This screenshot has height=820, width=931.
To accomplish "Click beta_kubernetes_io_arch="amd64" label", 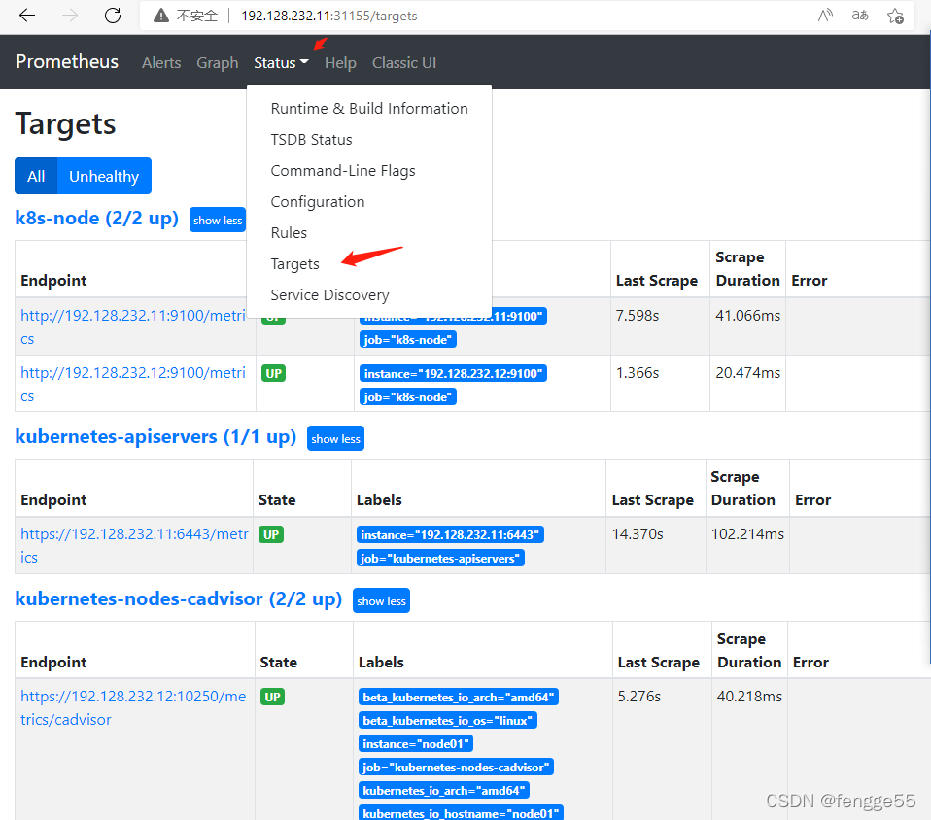I will click(459, 697).
